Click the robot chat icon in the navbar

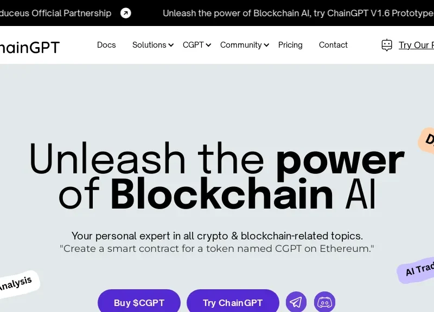[x=387, y=45]
